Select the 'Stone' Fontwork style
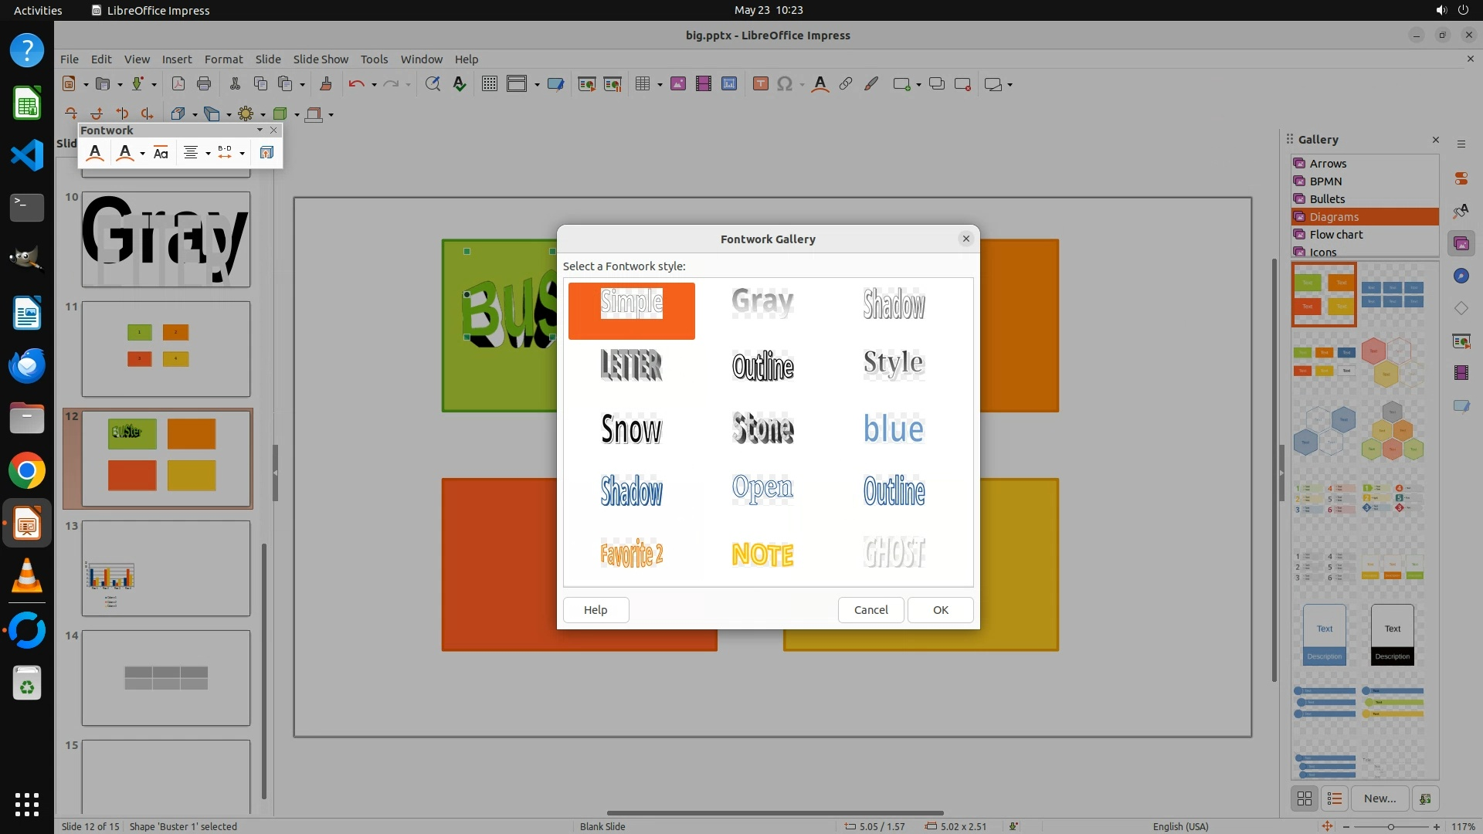This screenshot has height=834, width=1483. (762, 429)
